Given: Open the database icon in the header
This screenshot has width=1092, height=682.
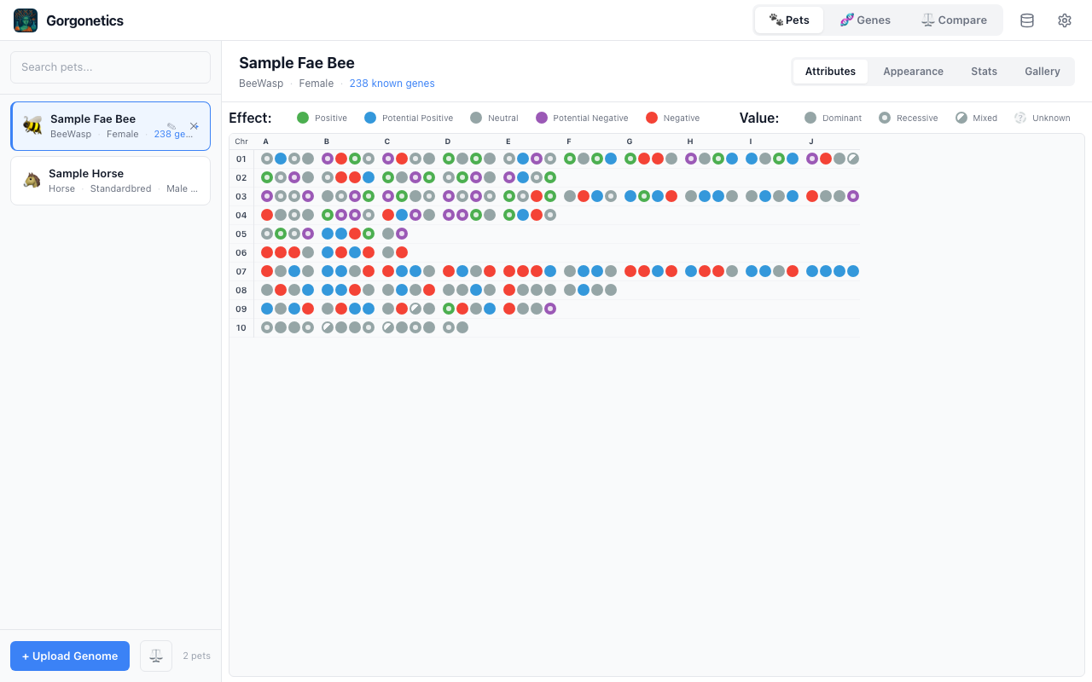Looking at the screenshot, I should click(1026, 20).
